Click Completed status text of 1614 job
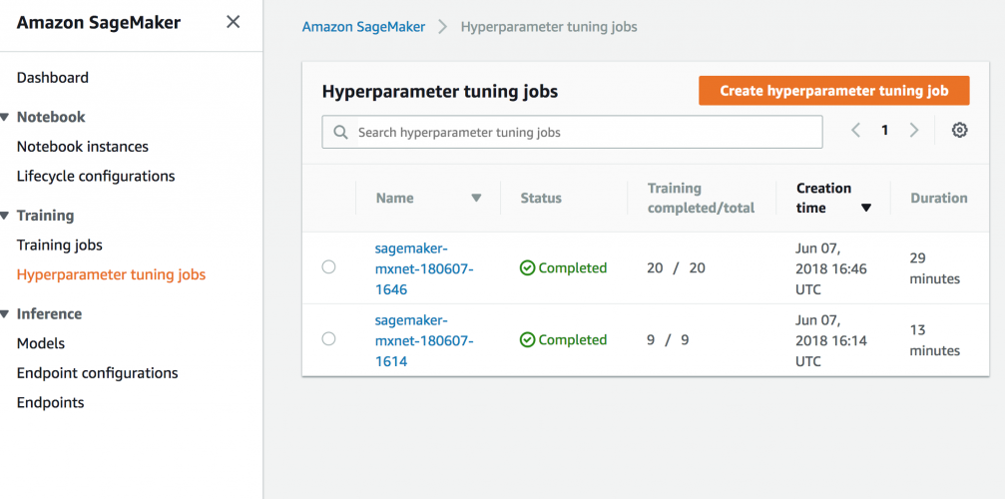The height and width of the screenshot is (499, 1005). (573, 340)
